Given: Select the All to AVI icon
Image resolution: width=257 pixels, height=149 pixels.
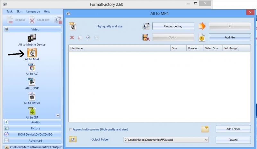Looking at the screenshot, I should click(x=32, y=68).
